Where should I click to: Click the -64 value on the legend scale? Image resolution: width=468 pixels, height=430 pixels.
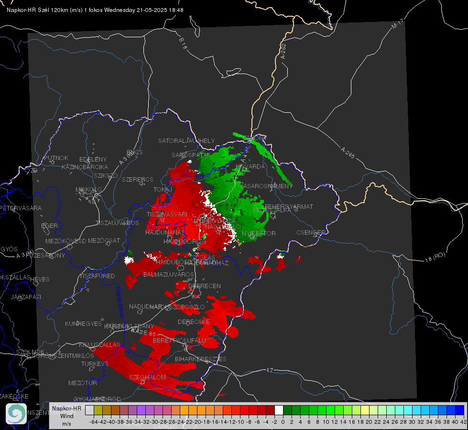click(x=93, y=422)
